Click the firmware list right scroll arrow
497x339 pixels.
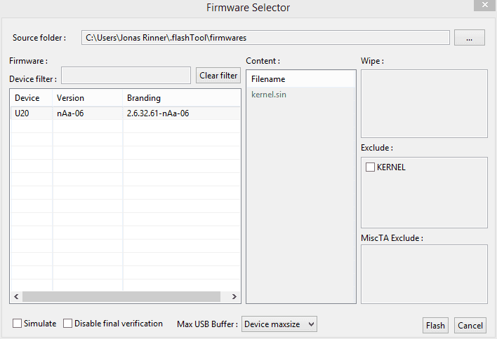(234, 297)
